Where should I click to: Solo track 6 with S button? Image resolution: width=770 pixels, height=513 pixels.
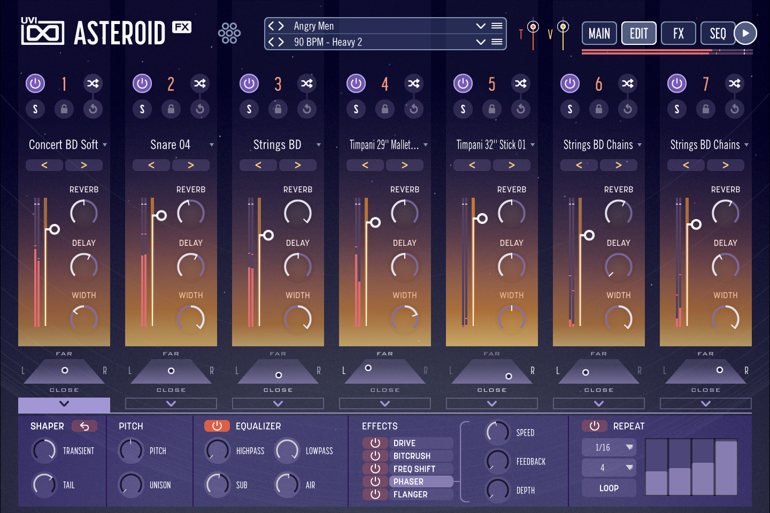(570, 109)
